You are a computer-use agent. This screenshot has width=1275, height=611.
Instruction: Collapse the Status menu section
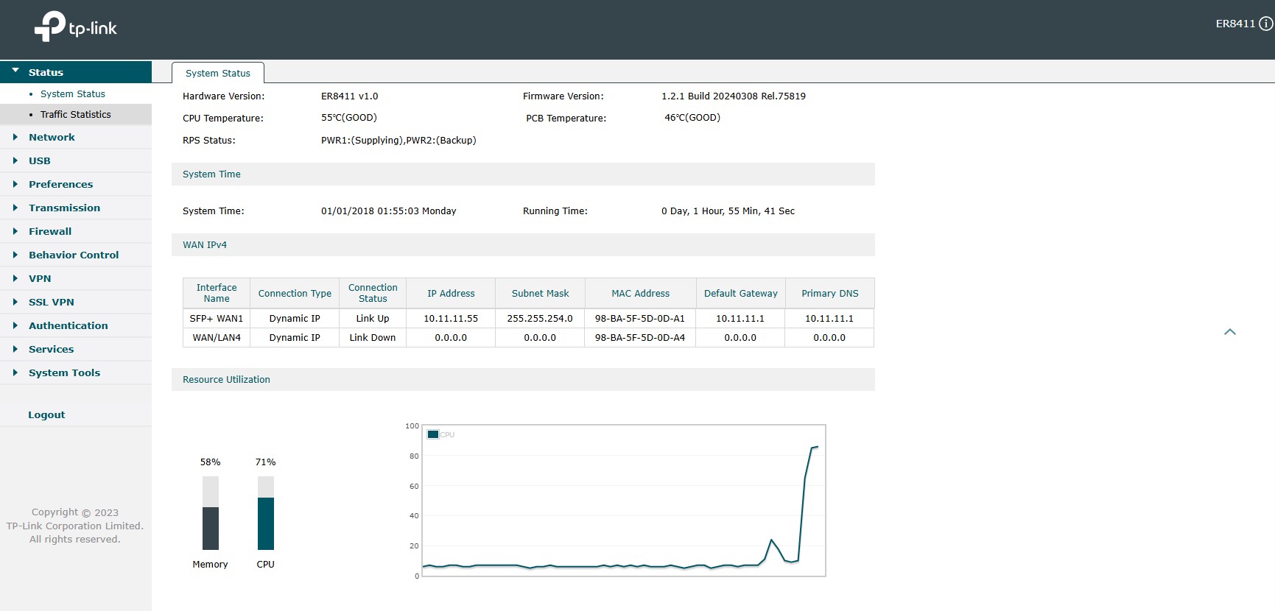pos(15,71)
